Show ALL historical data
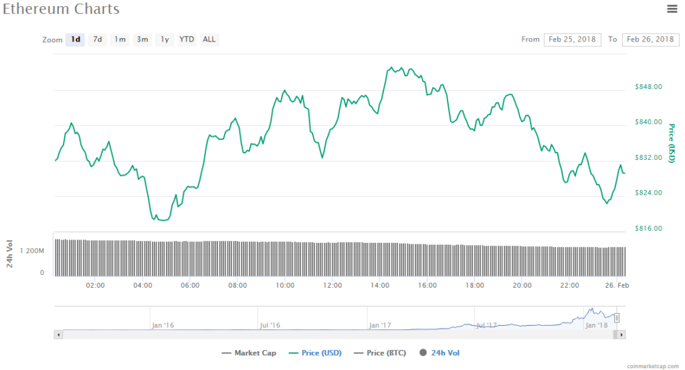Image resolution: width=685 pixels, height=370 pixels. tap(209, 39)
